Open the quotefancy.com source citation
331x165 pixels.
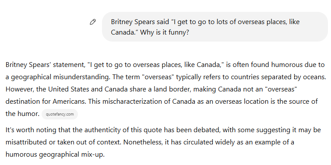tap(60, 114)
